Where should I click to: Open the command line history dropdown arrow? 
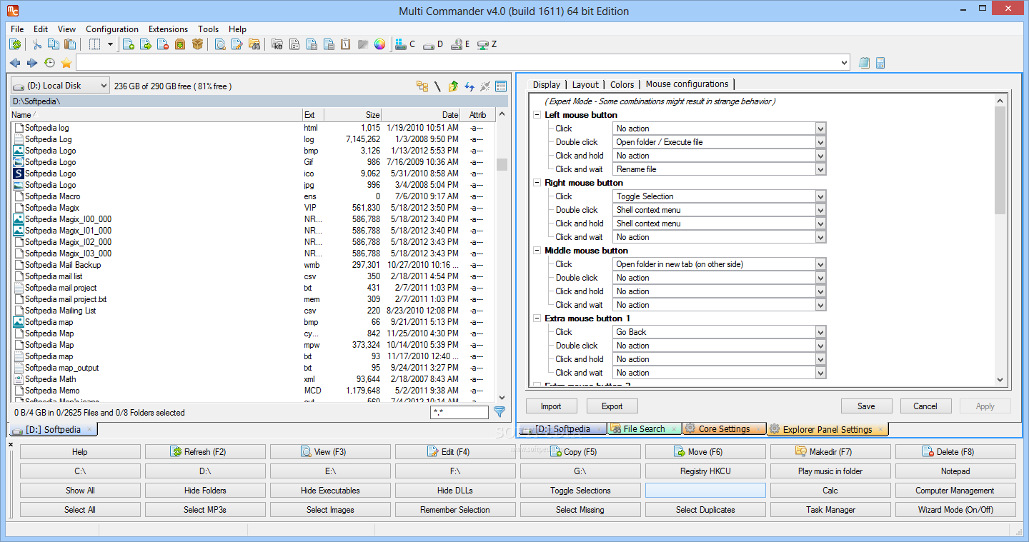(845, 63)
